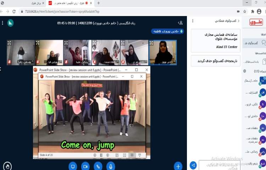This screenshot has width=266, height=170.
Task: Open shared notes یادداشت‌های item
Action: [254, 62]
